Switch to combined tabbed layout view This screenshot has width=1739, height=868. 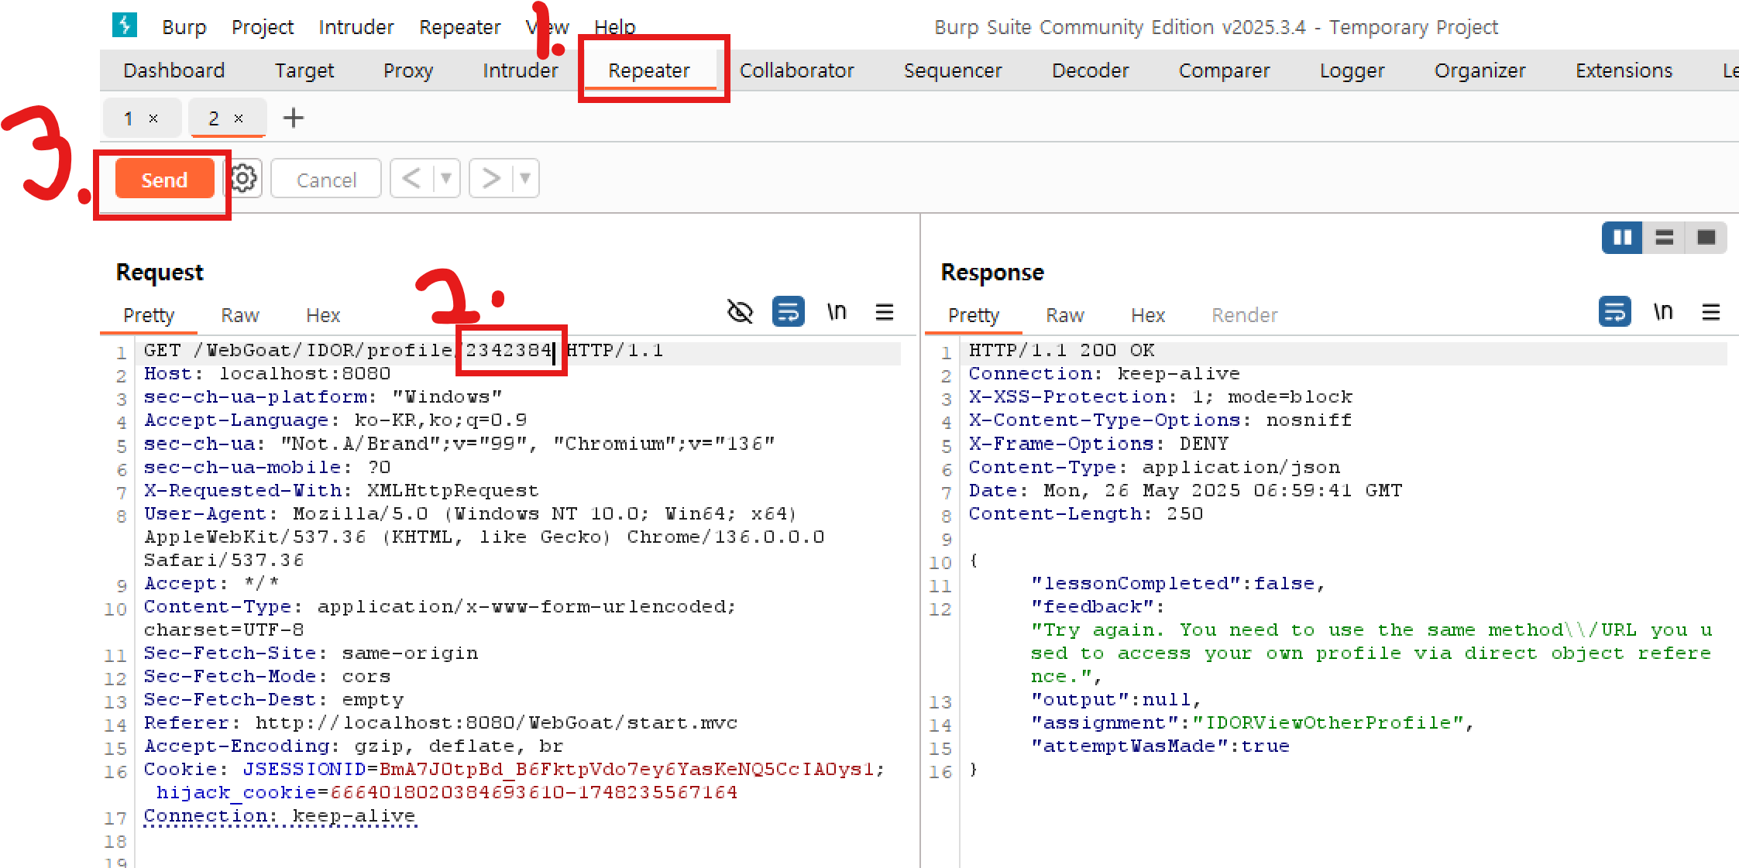pos(1706,238)
